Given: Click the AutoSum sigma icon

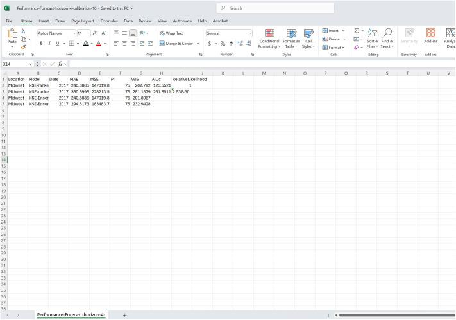Looking at the screenshot, I should point(357,31).
